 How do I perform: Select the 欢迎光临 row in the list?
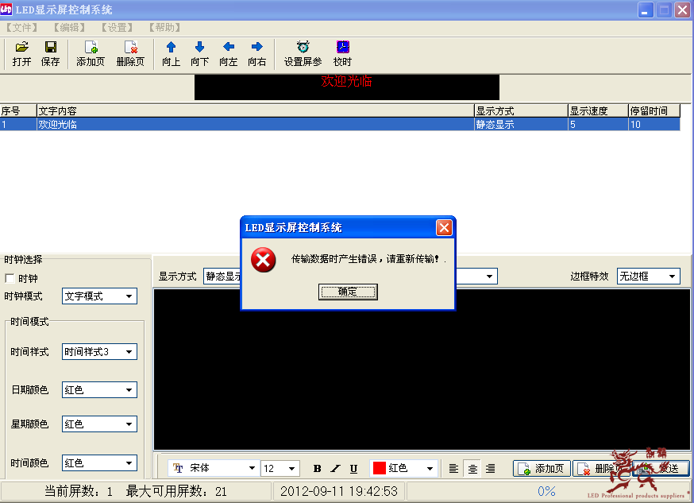(x=238, y=125)
